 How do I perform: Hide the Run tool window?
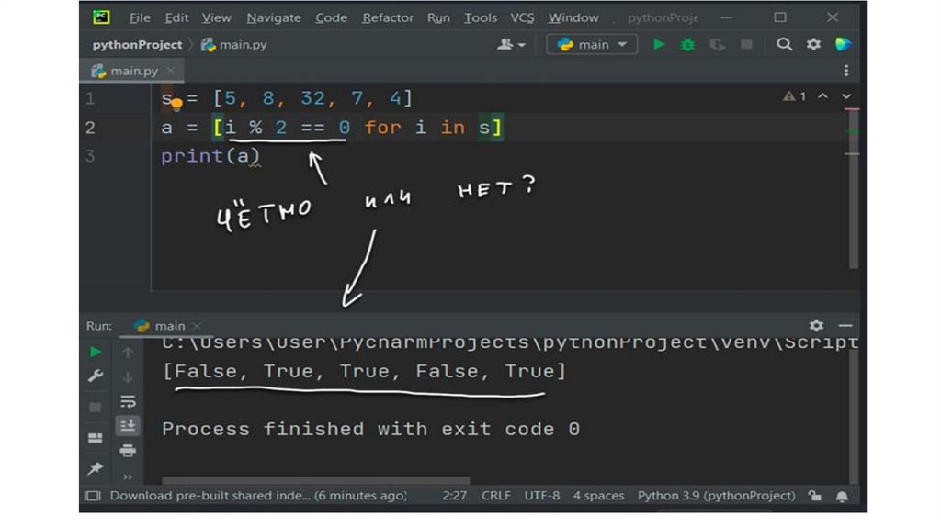coord(845,326)
